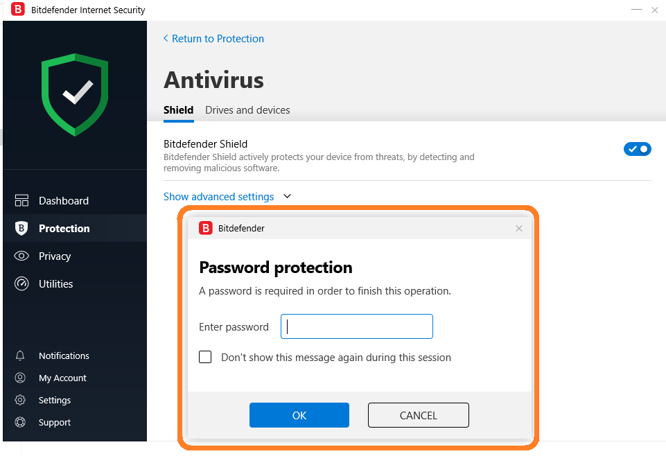Screen dimensions: 666x465
Task: Click the Protection shield icon in sidebar
Action: [x=21, y=229]
